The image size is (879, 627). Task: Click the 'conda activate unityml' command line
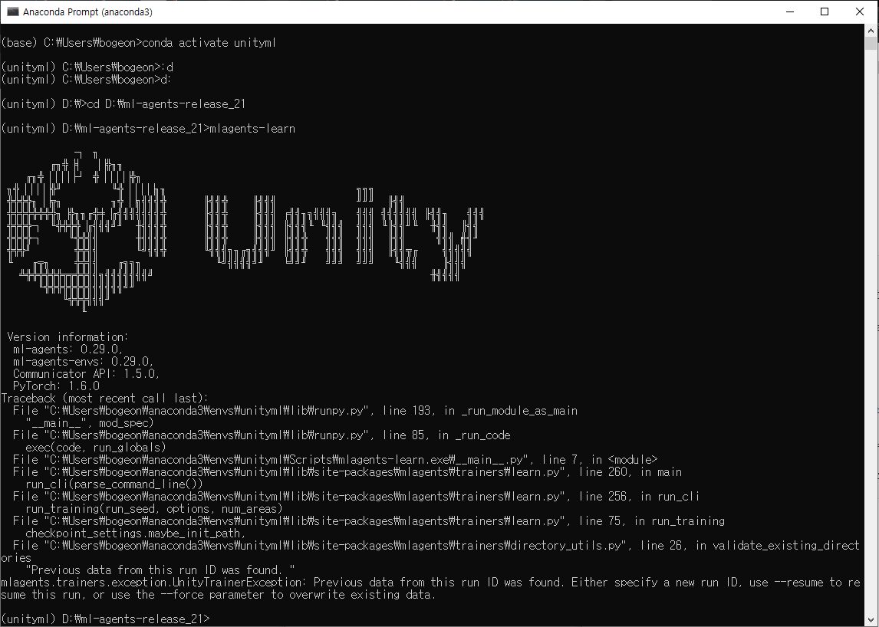pyautogui.click(x=139, y=43)
